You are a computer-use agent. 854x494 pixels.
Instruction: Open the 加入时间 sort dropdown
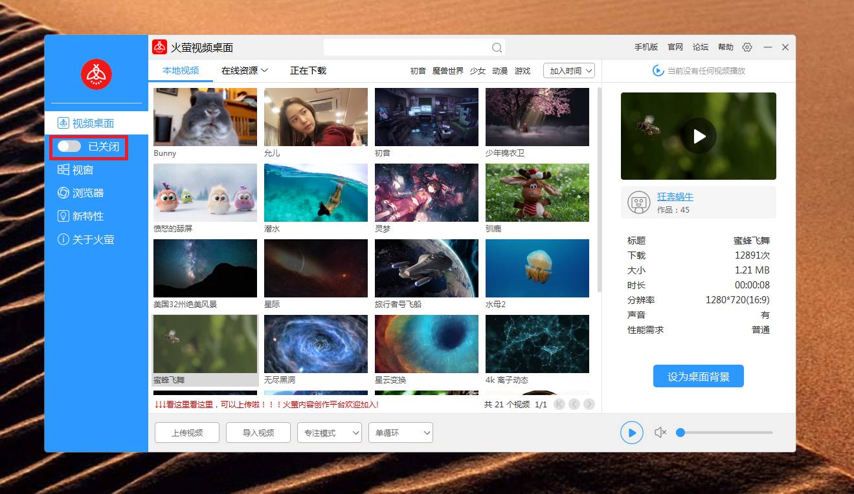point(568,71)
